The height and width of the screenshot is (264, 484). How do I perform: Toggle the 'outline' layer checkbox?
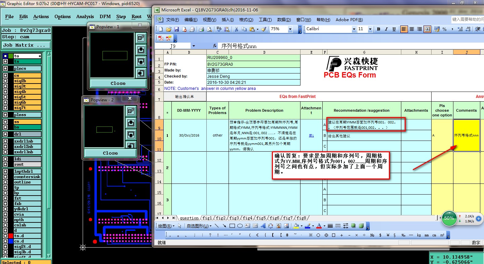click(x=5, y=182)
